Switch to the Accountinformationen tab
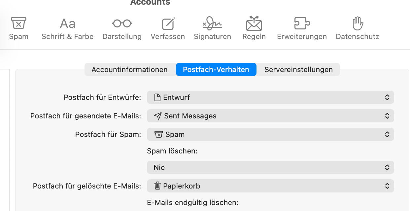Viewport: 410px width, 211px height. (129, 70)
